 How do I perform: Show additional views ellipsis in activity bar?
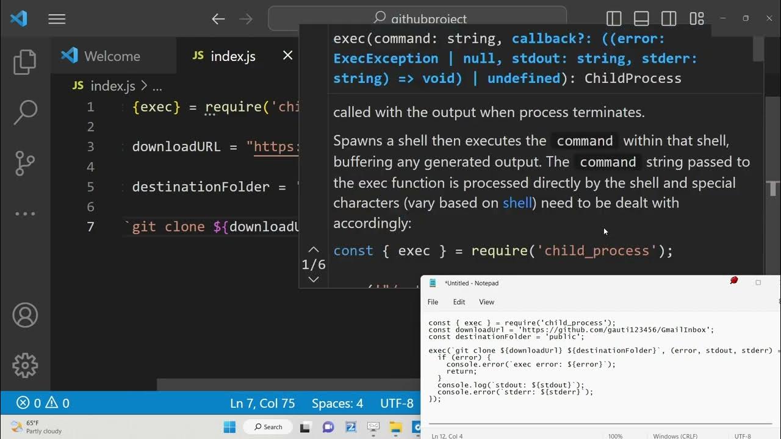(x=25, y=213)
